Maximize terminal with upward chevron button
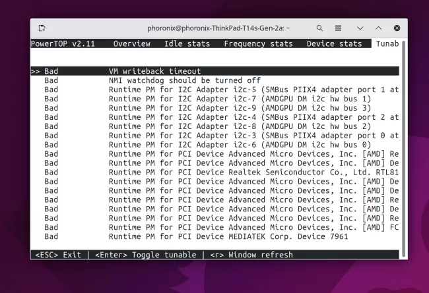Image resolution: width=429 pixels, height=293 pixels. click(378, 28)
